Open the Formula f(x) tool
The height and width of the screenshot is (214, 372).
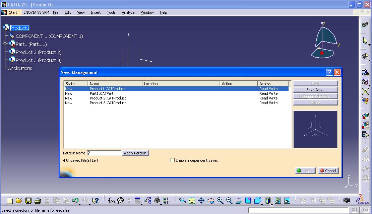111,201
